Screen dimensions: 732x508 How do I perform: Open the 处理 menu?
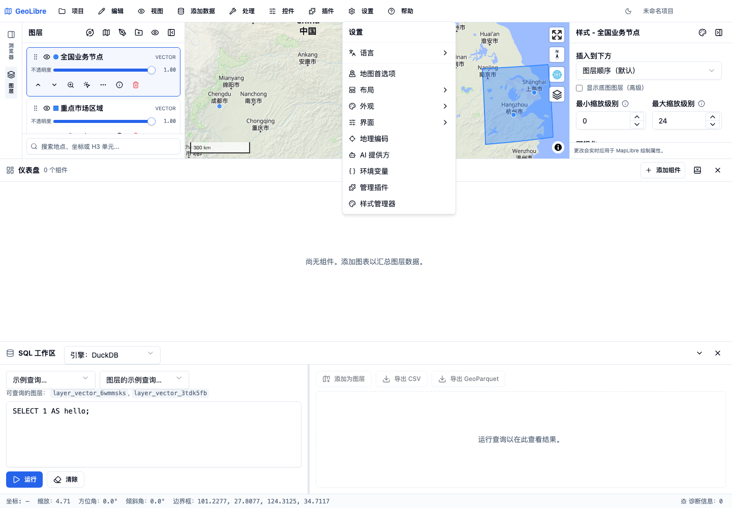point(242,11)
